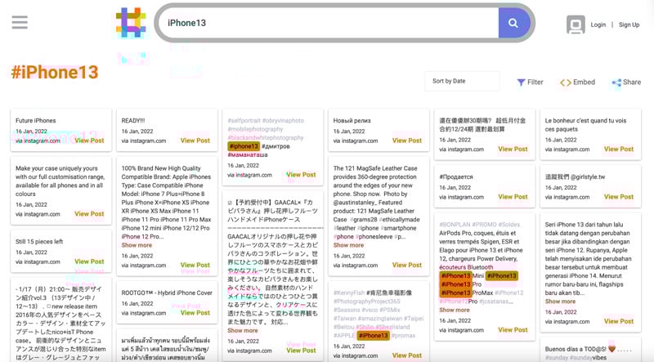
Task: Click the colorful hashtag logo
Action: [131, 22]
